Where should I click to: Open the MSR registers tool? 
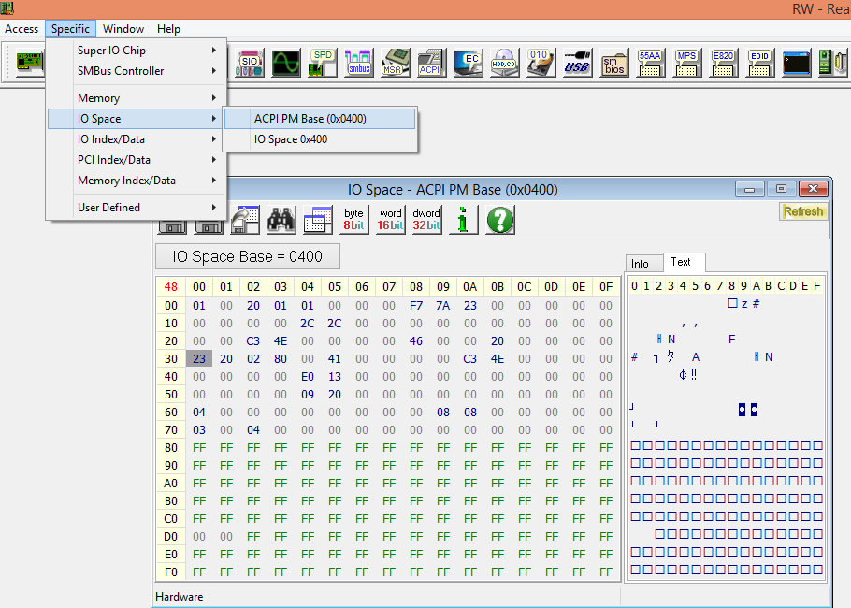(x=395, y=63)
